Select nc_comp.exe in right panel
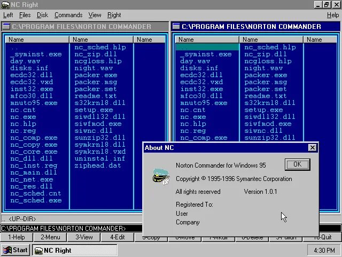This screenshot has height=257, width=342. tap(204, 138)
